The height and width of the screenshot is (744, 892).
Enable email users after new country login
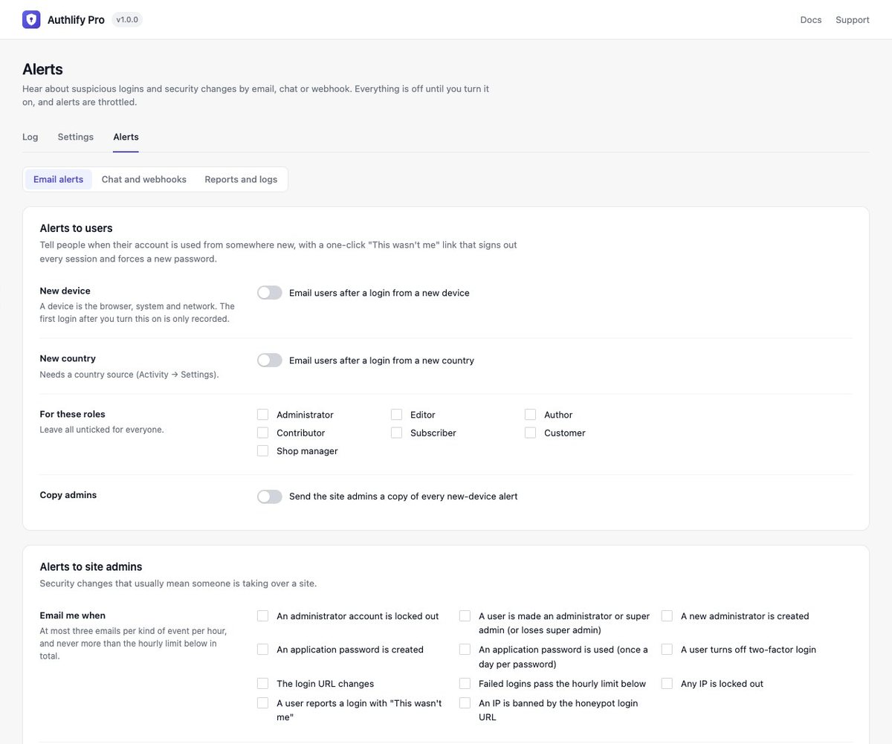point(270,360)
